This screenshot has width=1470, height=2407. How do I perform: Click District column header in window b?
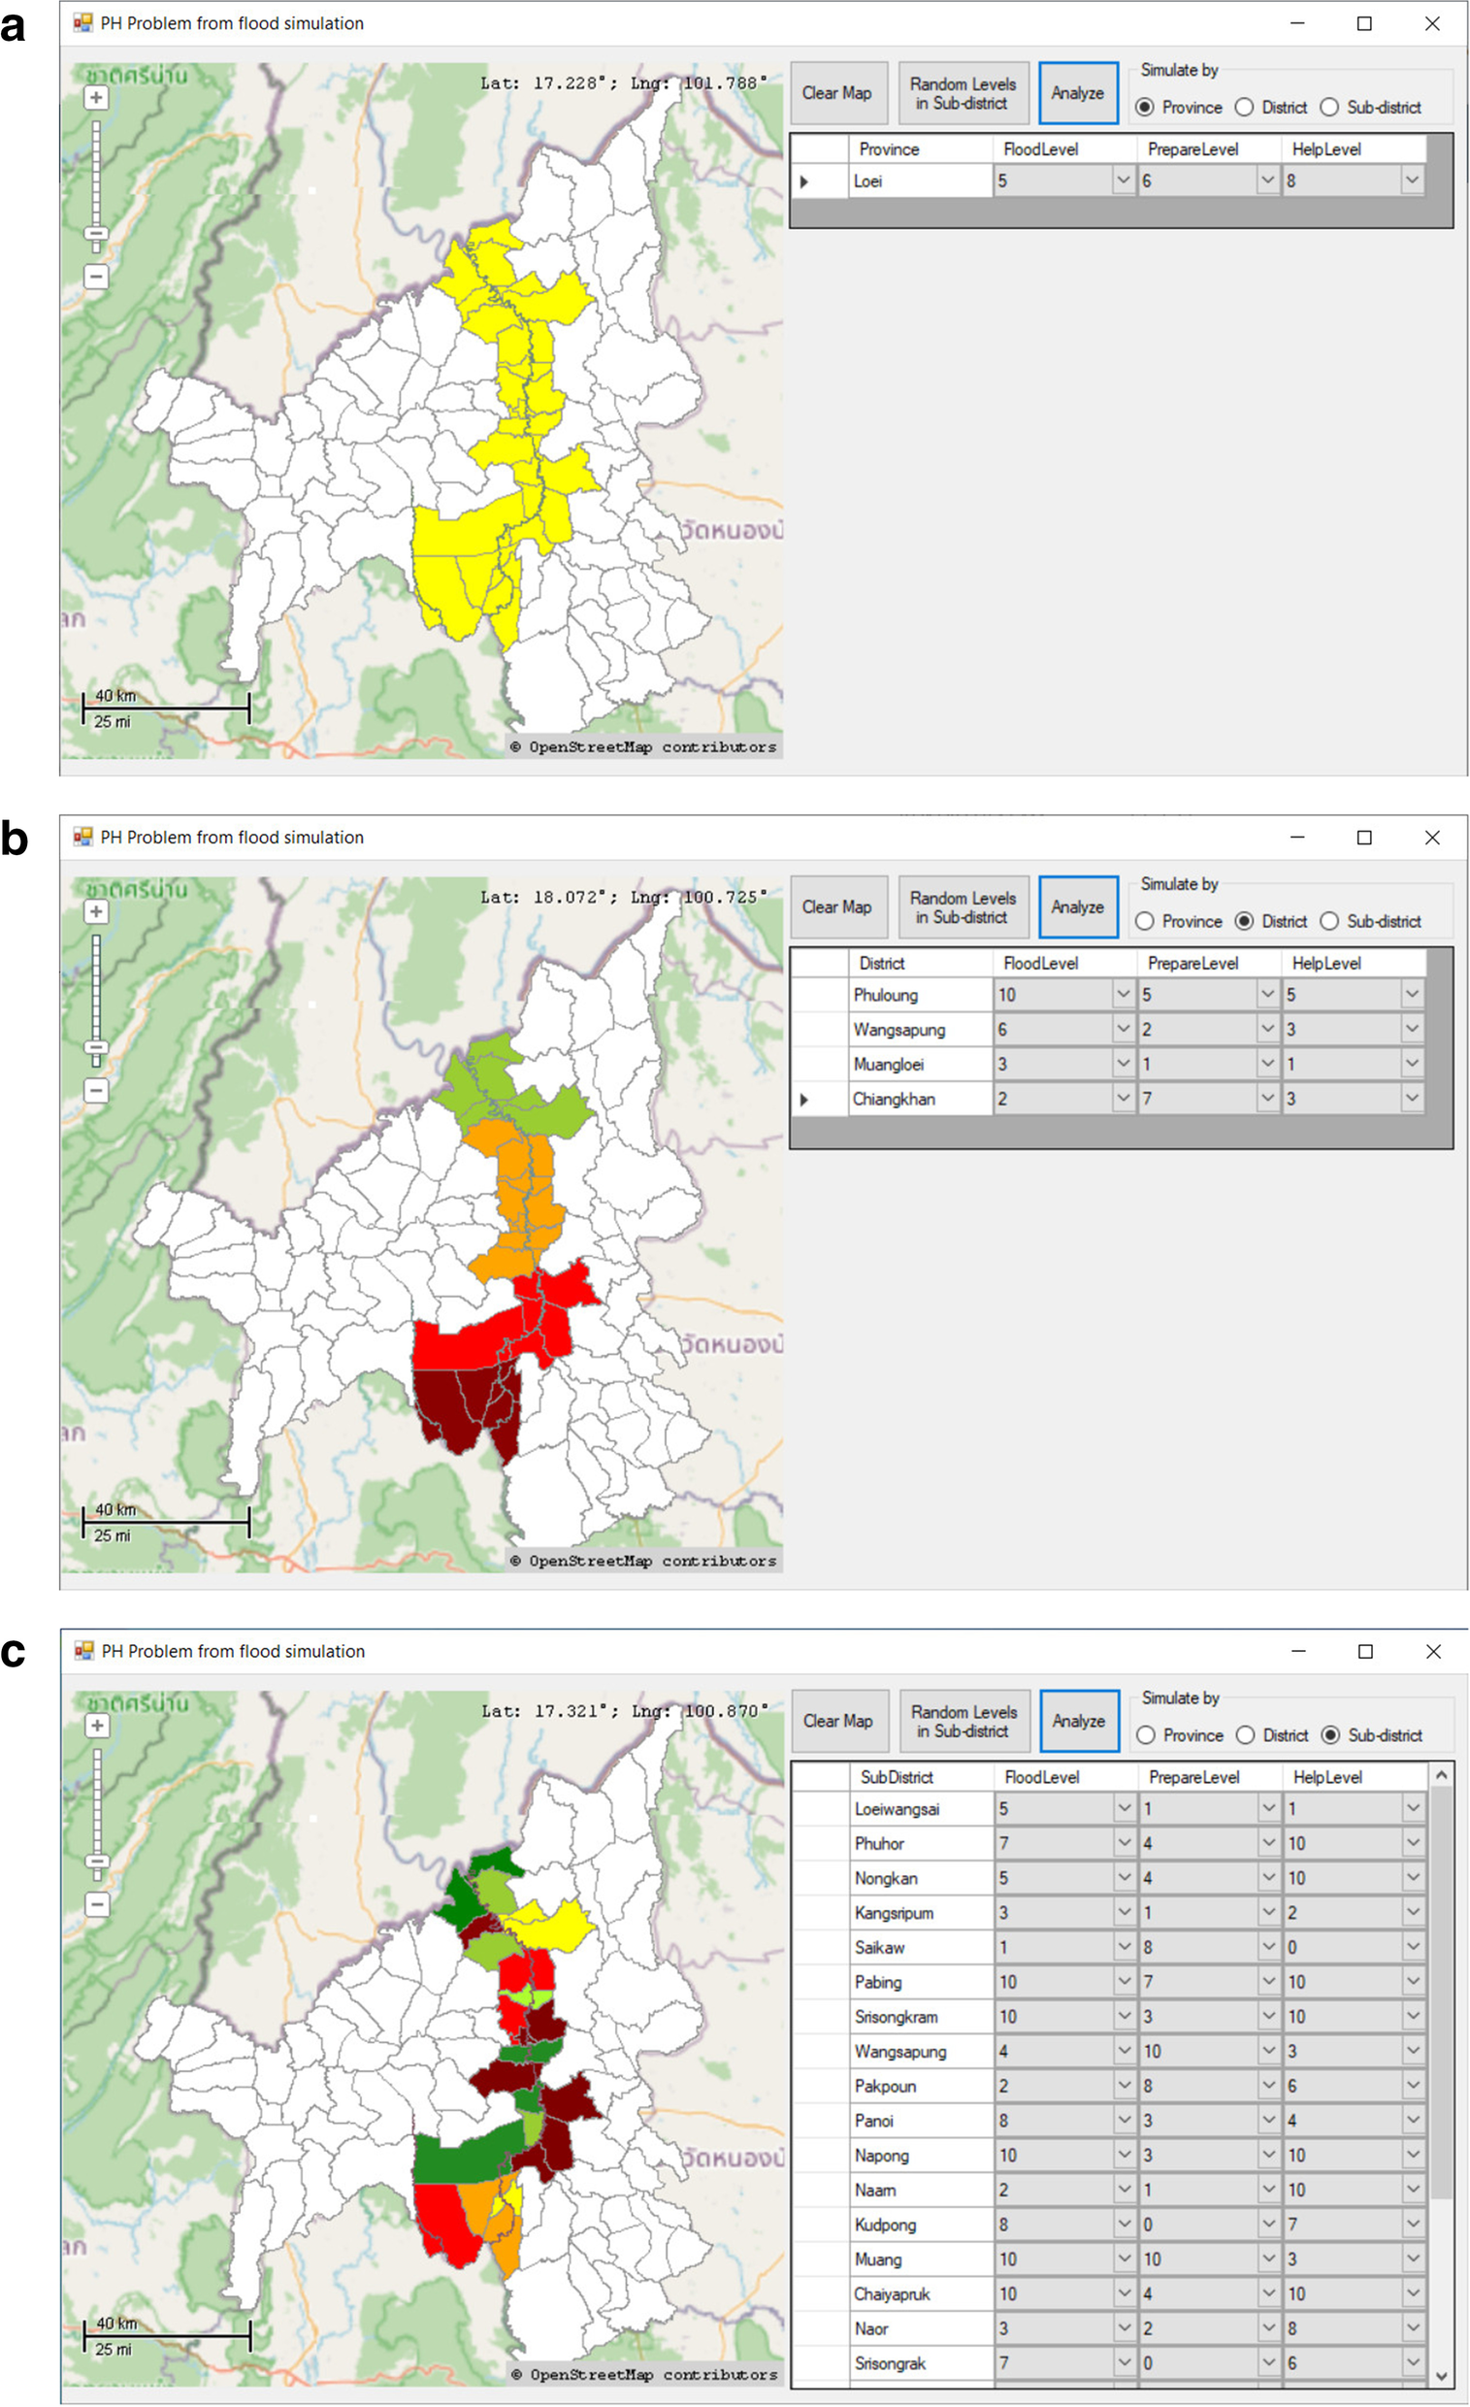pyautogui.click(x=920, y=962)
